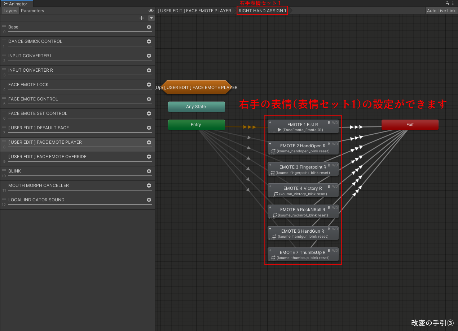Image resolution: width=458 pixels, height=331 pixels.
Task: Open the dropdown arrow beside the plus button
Action: [x=151, y=18]
